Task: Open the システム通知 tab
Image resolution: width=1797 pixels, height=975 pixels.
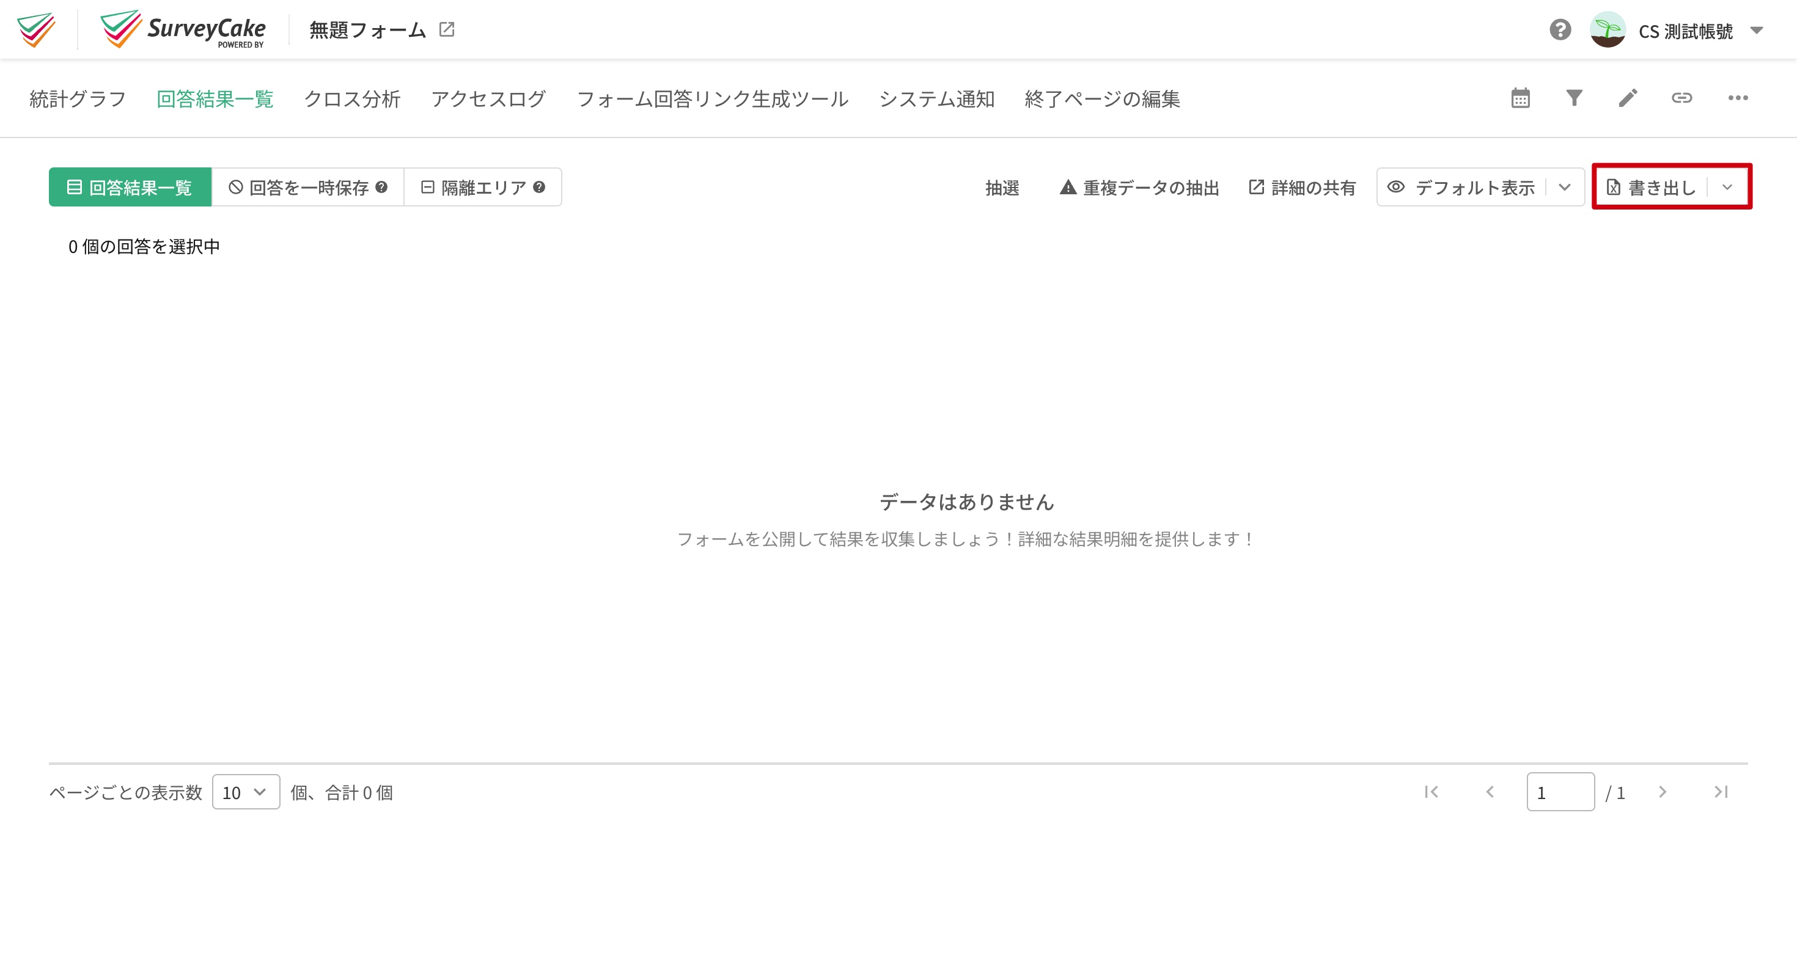Action: pyautogui.click(x=937, y=99)
